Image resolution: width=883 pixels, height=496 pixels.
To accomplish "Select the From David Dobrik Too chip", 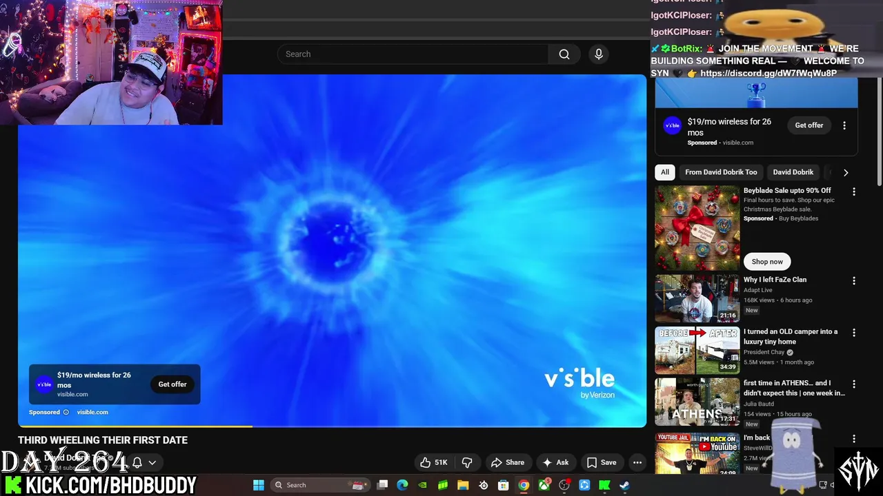I will pos(721,172).
